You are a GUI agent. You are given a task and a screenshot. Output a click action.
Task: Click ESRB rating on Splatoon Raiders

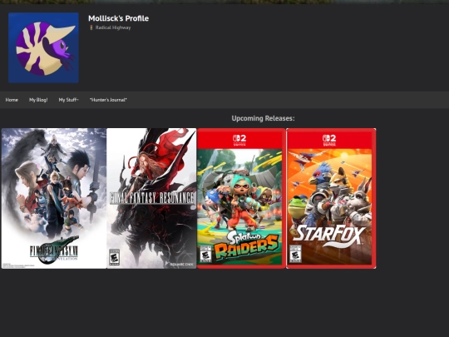click(206, 254)
